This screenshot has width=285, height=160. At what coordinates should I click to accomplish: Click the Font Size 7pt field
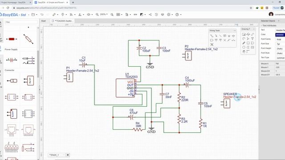click(x=280, y=44)
